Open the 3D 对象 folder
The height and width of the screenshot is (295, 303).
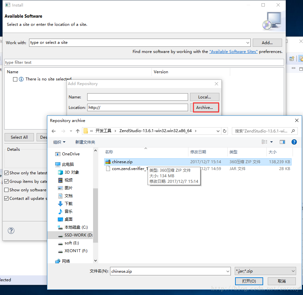point(69,172)
